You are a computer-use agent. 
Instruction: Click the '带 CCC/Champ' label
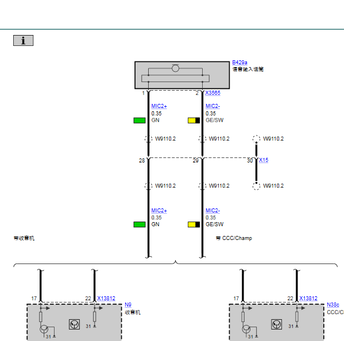click(234, 238)
